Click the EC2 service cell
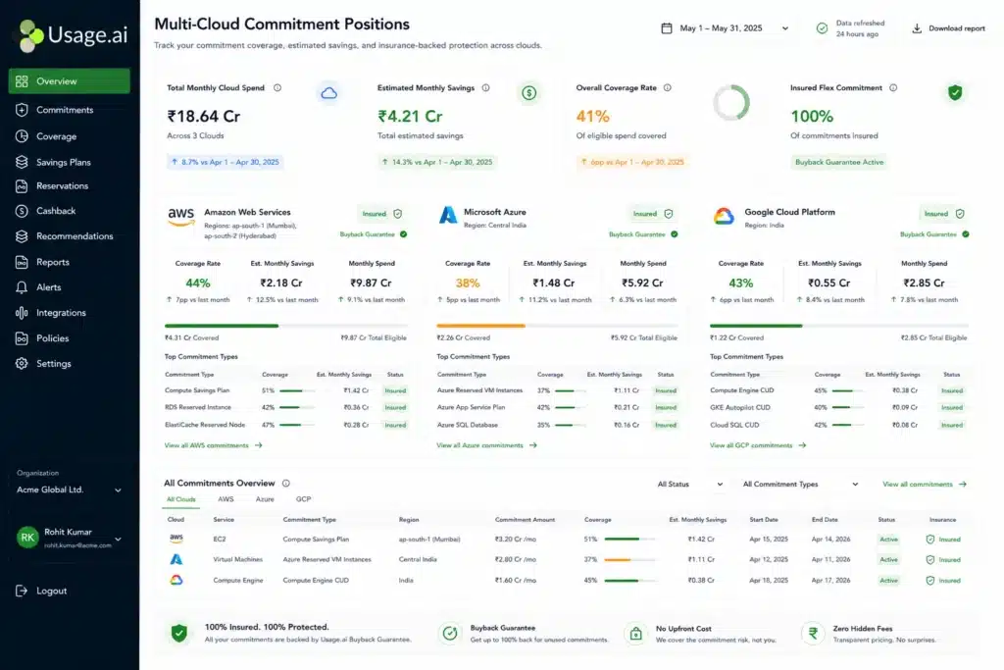 [220, 540]
